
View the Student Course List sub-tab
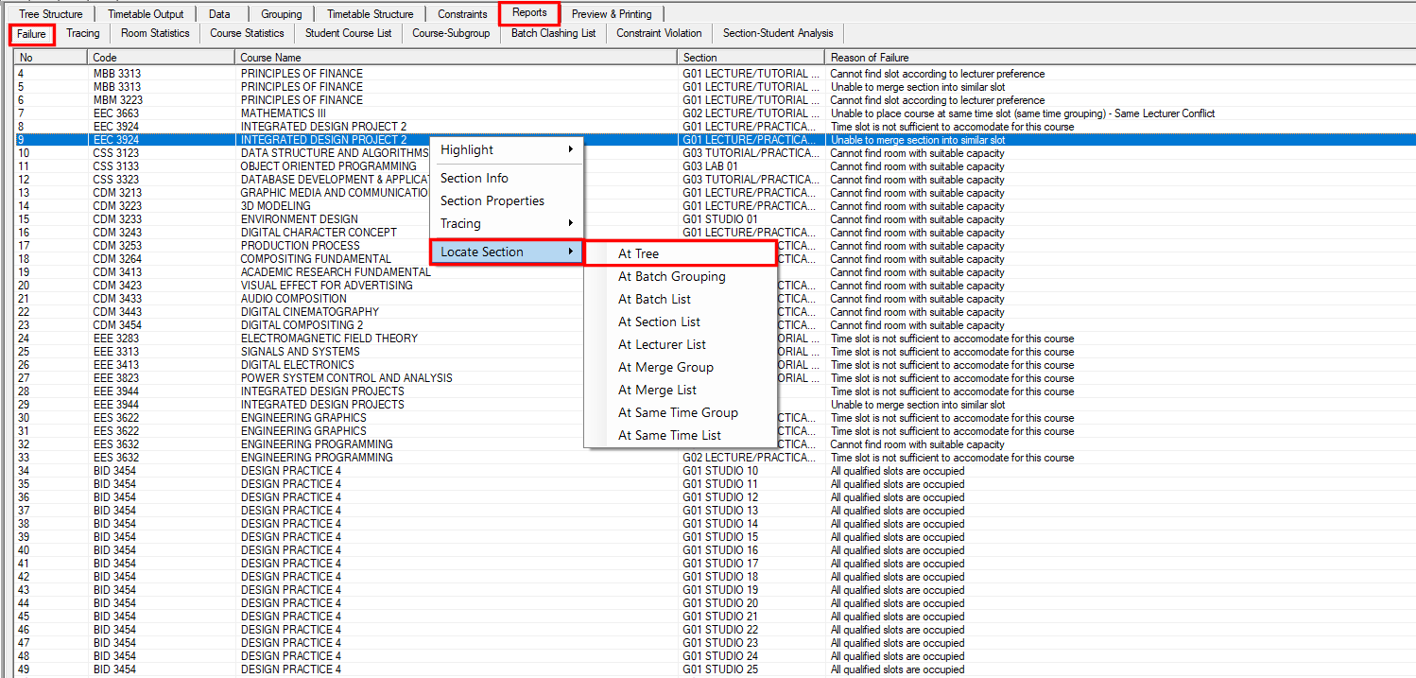click(348, 33)
